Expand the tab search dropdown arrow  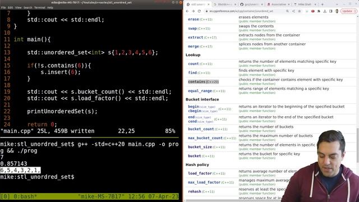point(337,4)
